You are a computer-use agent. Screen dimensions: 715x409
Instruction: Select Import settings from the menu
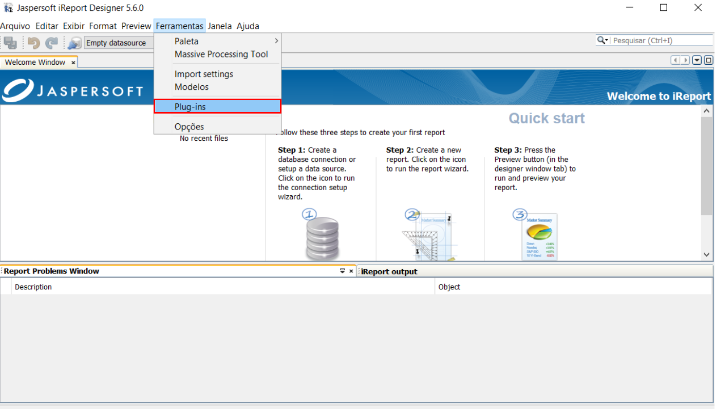point(218,74)
